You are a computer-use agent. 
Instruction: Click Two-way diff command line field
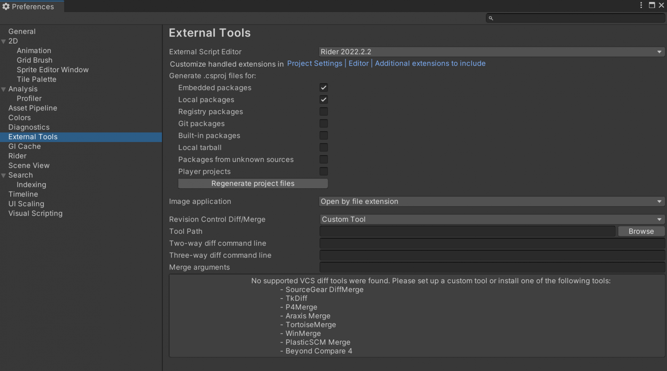pos(492,243)
